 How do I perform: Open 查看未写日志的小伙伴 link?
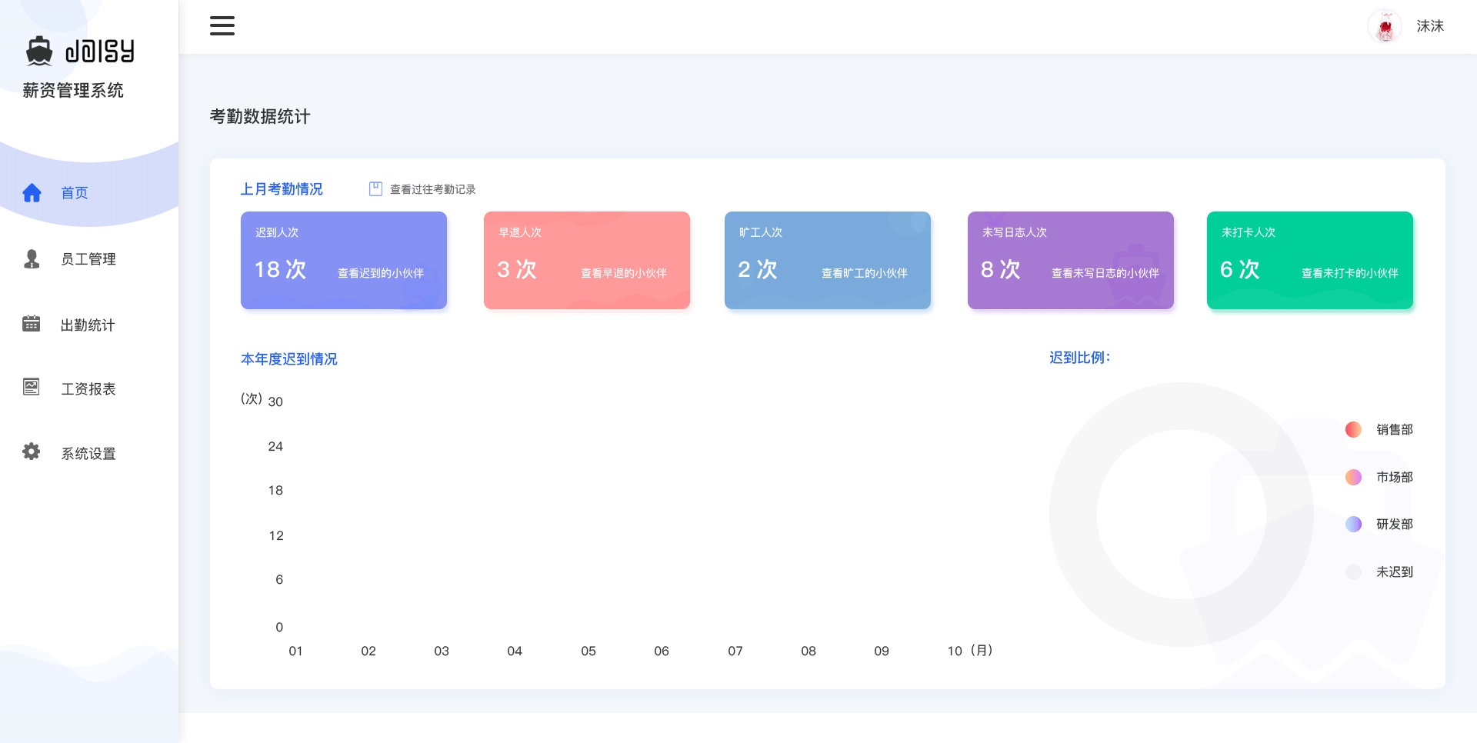(1105, 273)
